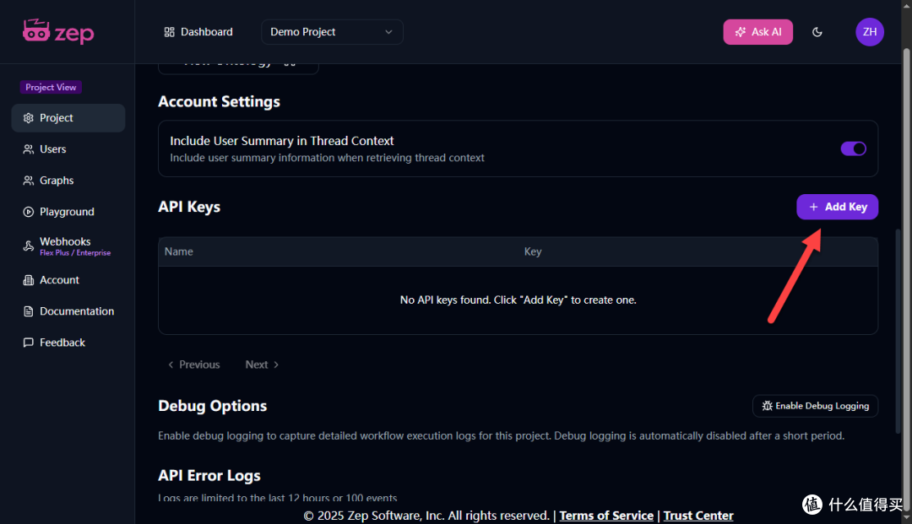Toggle dark mode moon icon
Image resolution: width=912 pixels, height=524 pixels.
click(817, 32)
